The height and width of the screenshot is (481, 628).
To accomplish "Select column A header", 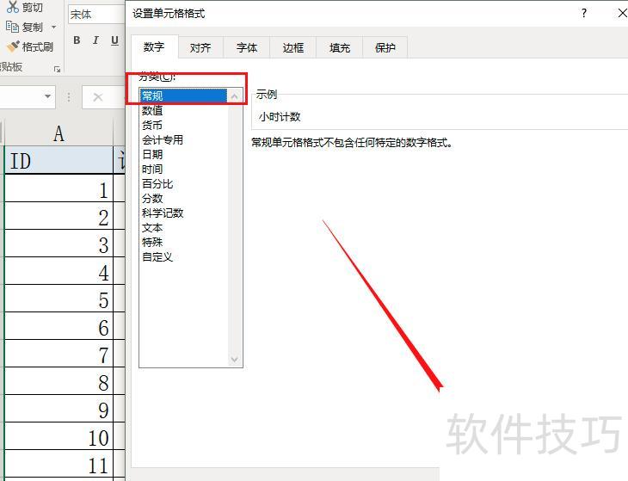I will point(58,133).
